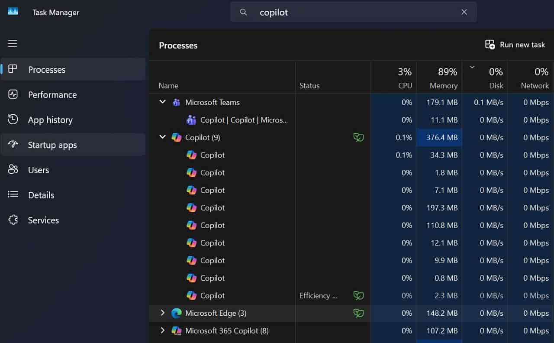554x343 pixels.
Task: Open the Services page
Action: 73,220
